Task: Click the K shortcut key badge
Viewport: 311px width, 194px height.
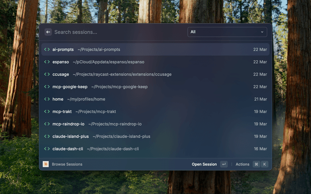Action: (264, 164)
